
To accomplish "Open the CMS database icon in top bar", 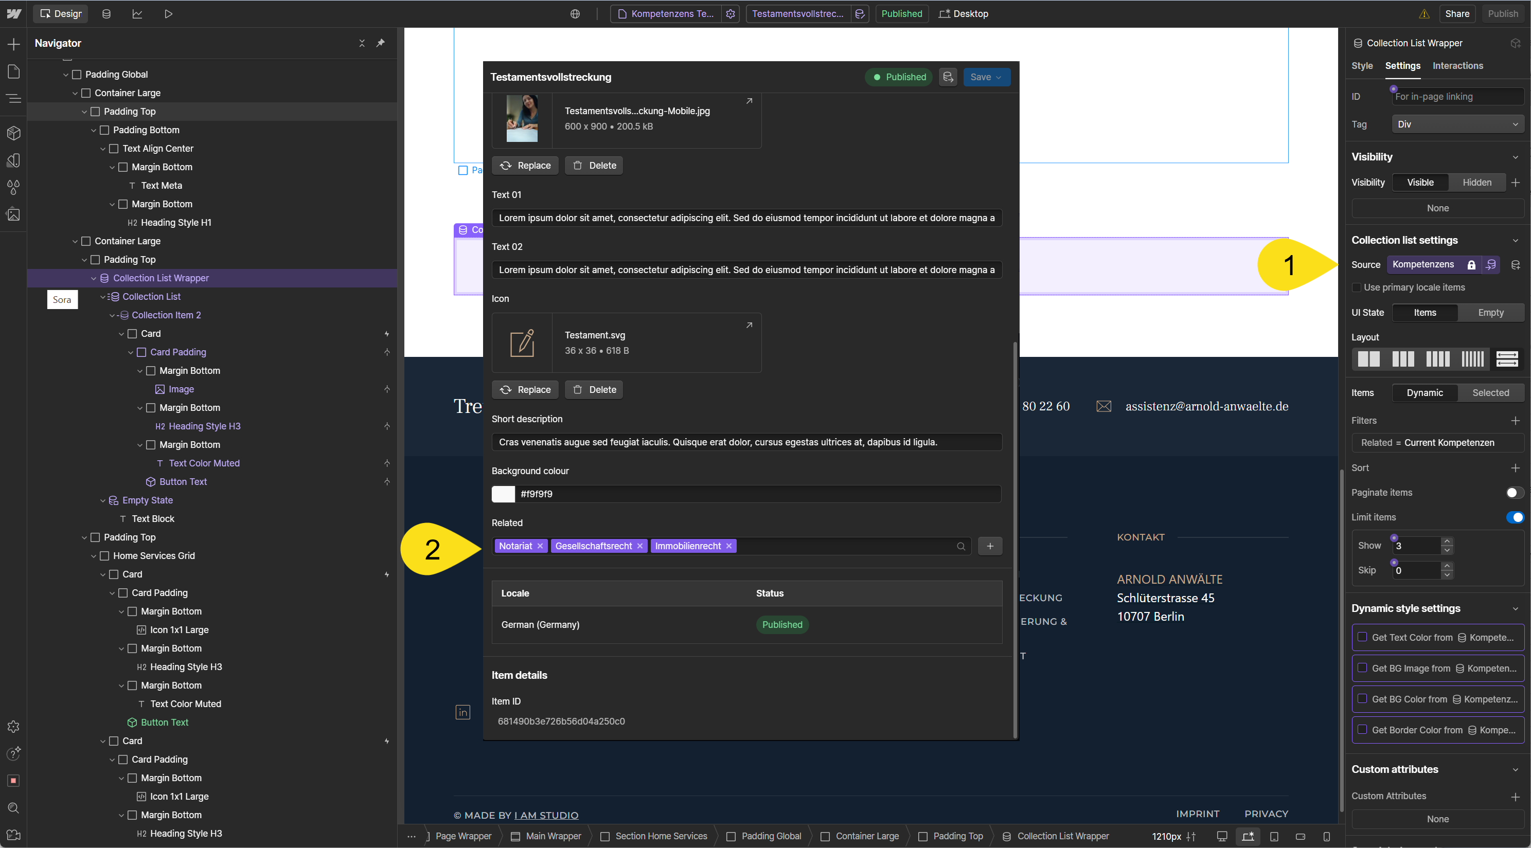I will pyautogui.click(x=106, y=14).
